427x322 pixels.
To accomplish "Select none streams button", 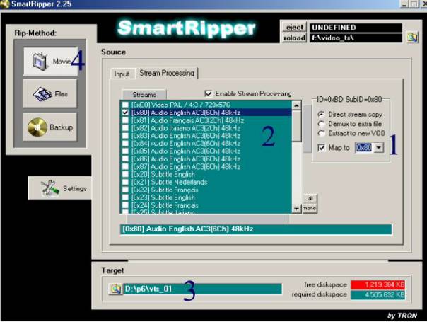I will pos(310,208).
